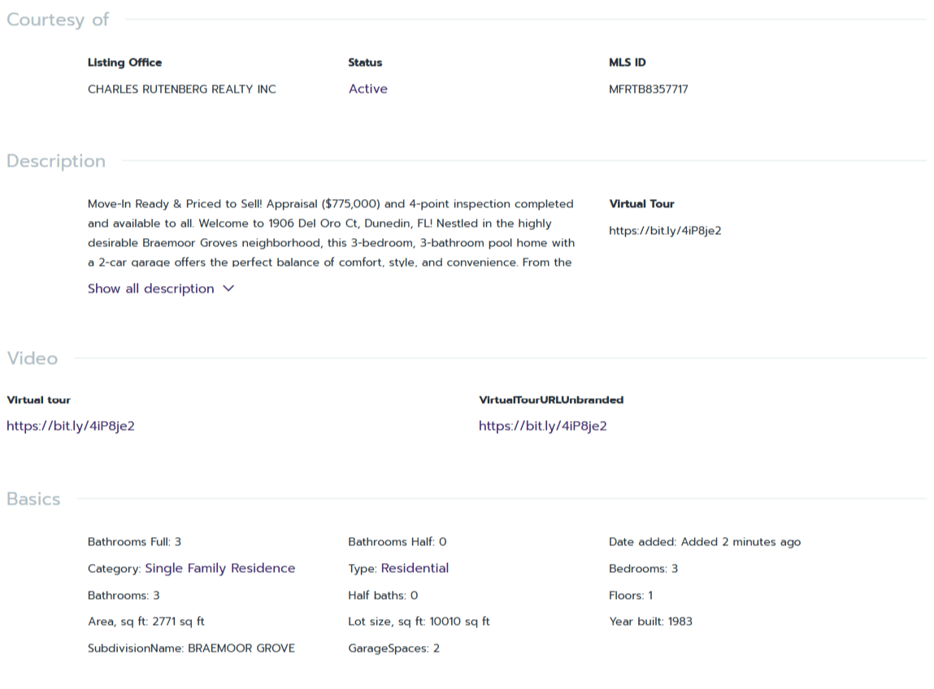934x689 pixels.
Task: Click the Courtesy of section heading
Action: coord(57,19)
